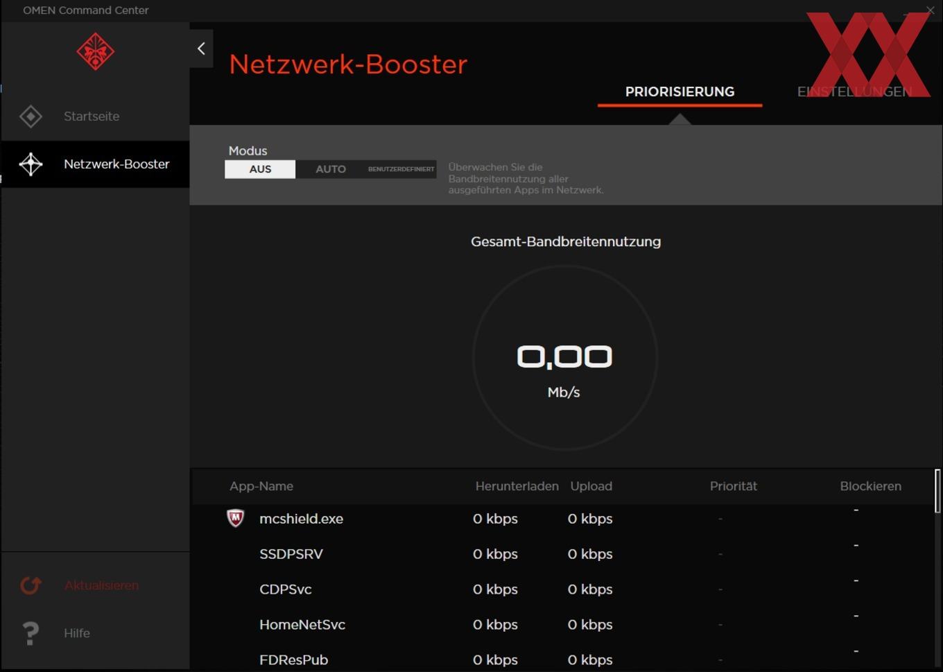Select the mcshield.exe row name
The width and height of the screenshot is (943, 672).
click(301, 519)
